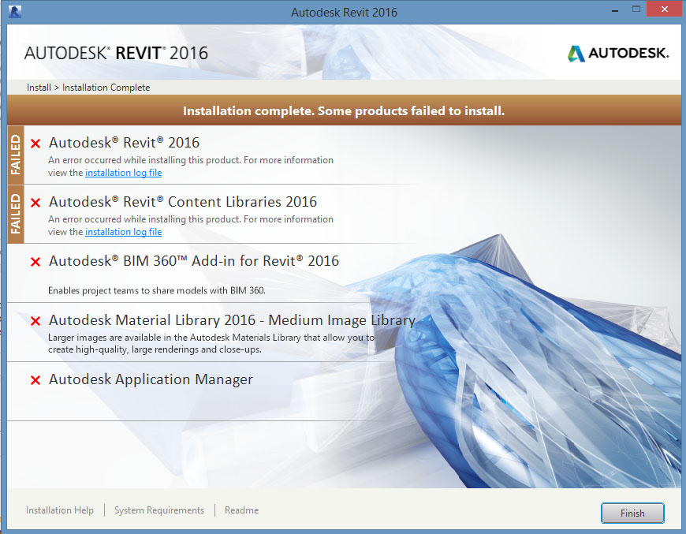Click 'Enables project teams to share models' description
This screenshot has width=686, height=534.
coord(157,290)
